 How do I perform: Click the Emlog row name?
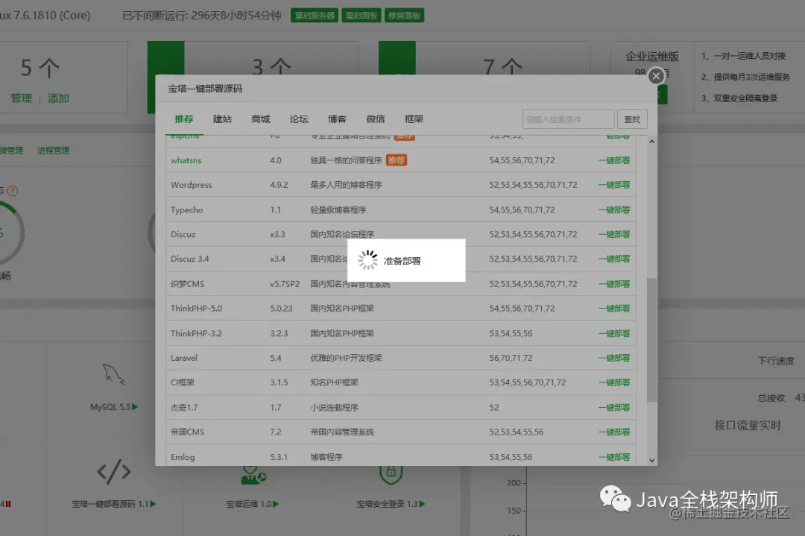point(183,457)
